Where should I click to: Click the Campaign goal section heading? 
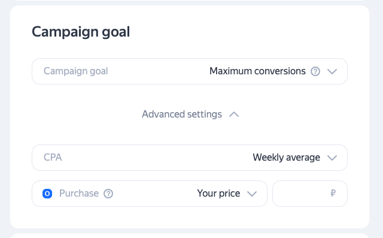(x=81, y=32)
